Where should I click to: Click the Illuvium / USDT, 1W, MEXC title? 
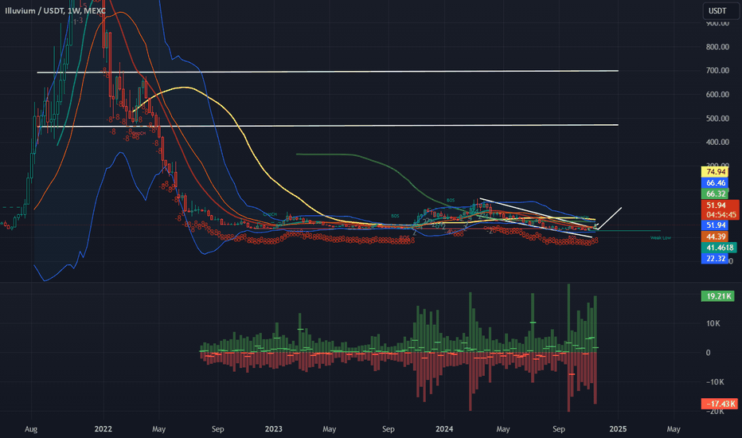tap(56, 10)
